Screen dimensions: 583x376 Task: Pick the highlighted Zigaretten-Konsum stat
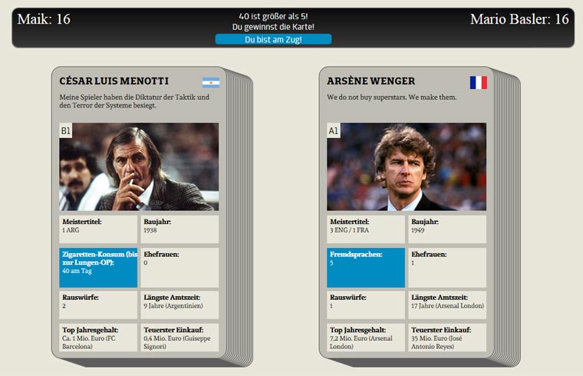click(98, 267)
